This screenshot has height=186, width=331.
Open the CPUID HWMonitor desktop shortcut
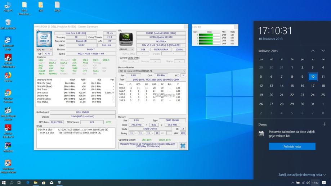tap(8, 58)
